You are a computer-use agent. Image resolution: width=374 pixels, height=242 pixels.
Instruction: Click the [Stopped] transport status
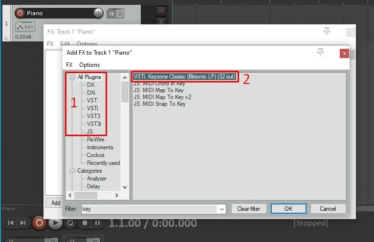[x=310, y=223]
